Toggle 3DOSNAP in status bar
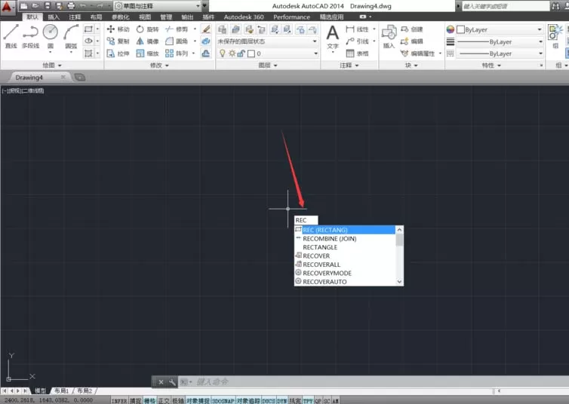This screenshot has width=569, height=404. [x=223, y=401]
